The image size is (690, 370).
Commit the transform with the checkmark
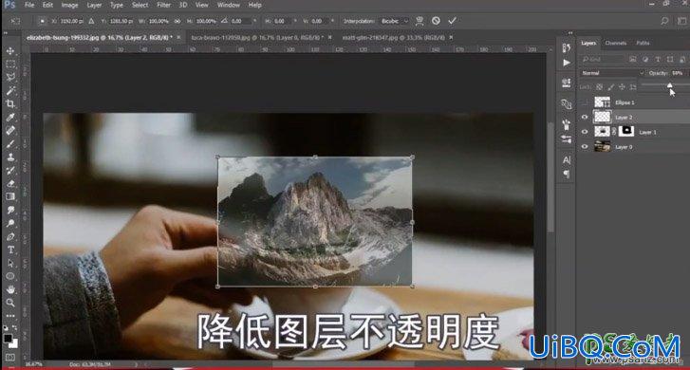point(452,21)
